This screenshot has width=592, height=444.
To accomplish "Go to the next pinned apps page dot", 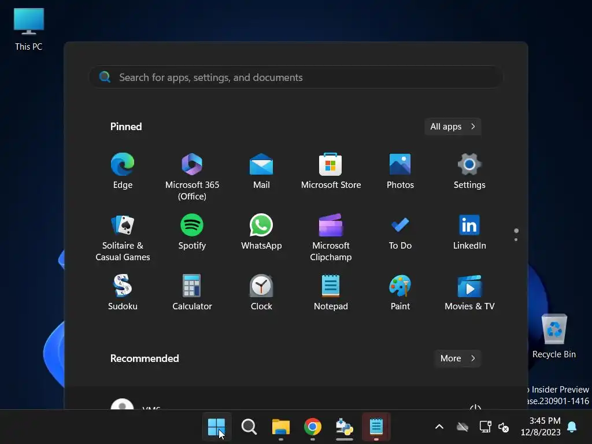I will [516, 239].
